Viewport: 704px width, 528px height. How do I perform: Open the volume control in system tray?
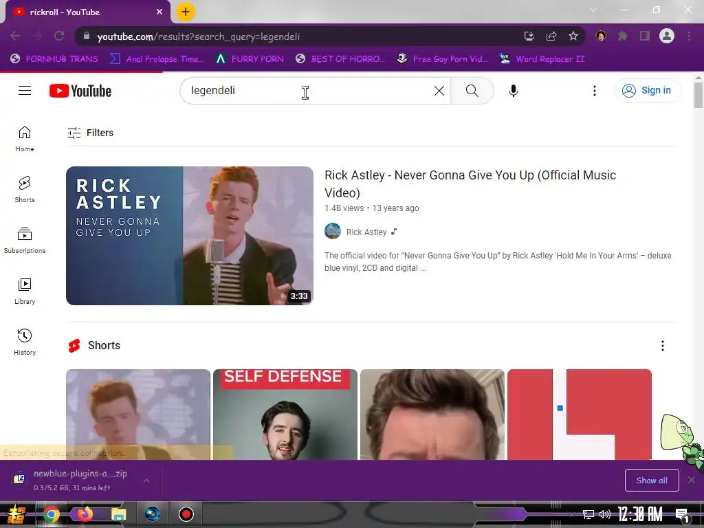coord(604,514)
